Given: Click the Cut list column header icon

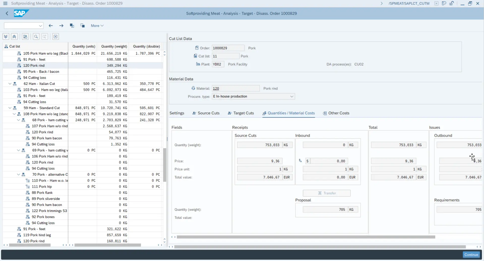Looking at the screenshot, I should pos(6,46).
